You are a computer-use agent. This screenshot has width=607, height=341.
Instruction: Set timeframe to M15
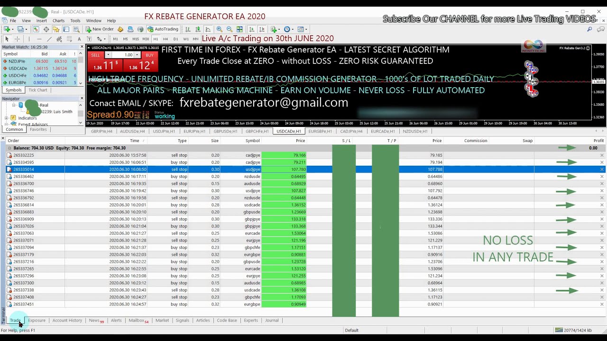pyautogui.click(x=136, y=39)
